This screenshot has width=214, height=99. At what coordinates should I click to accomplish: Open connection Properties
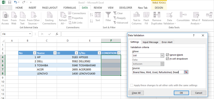tap(76, 18)
